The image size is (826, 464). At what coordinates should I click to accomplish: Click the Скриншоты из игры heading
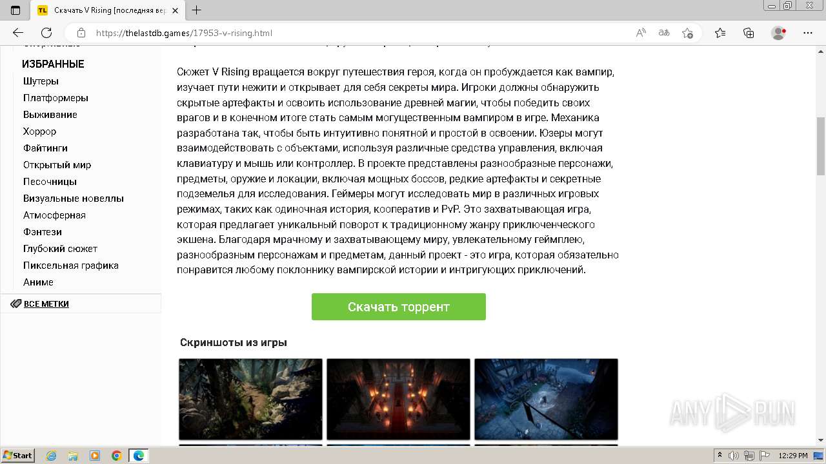234,342
